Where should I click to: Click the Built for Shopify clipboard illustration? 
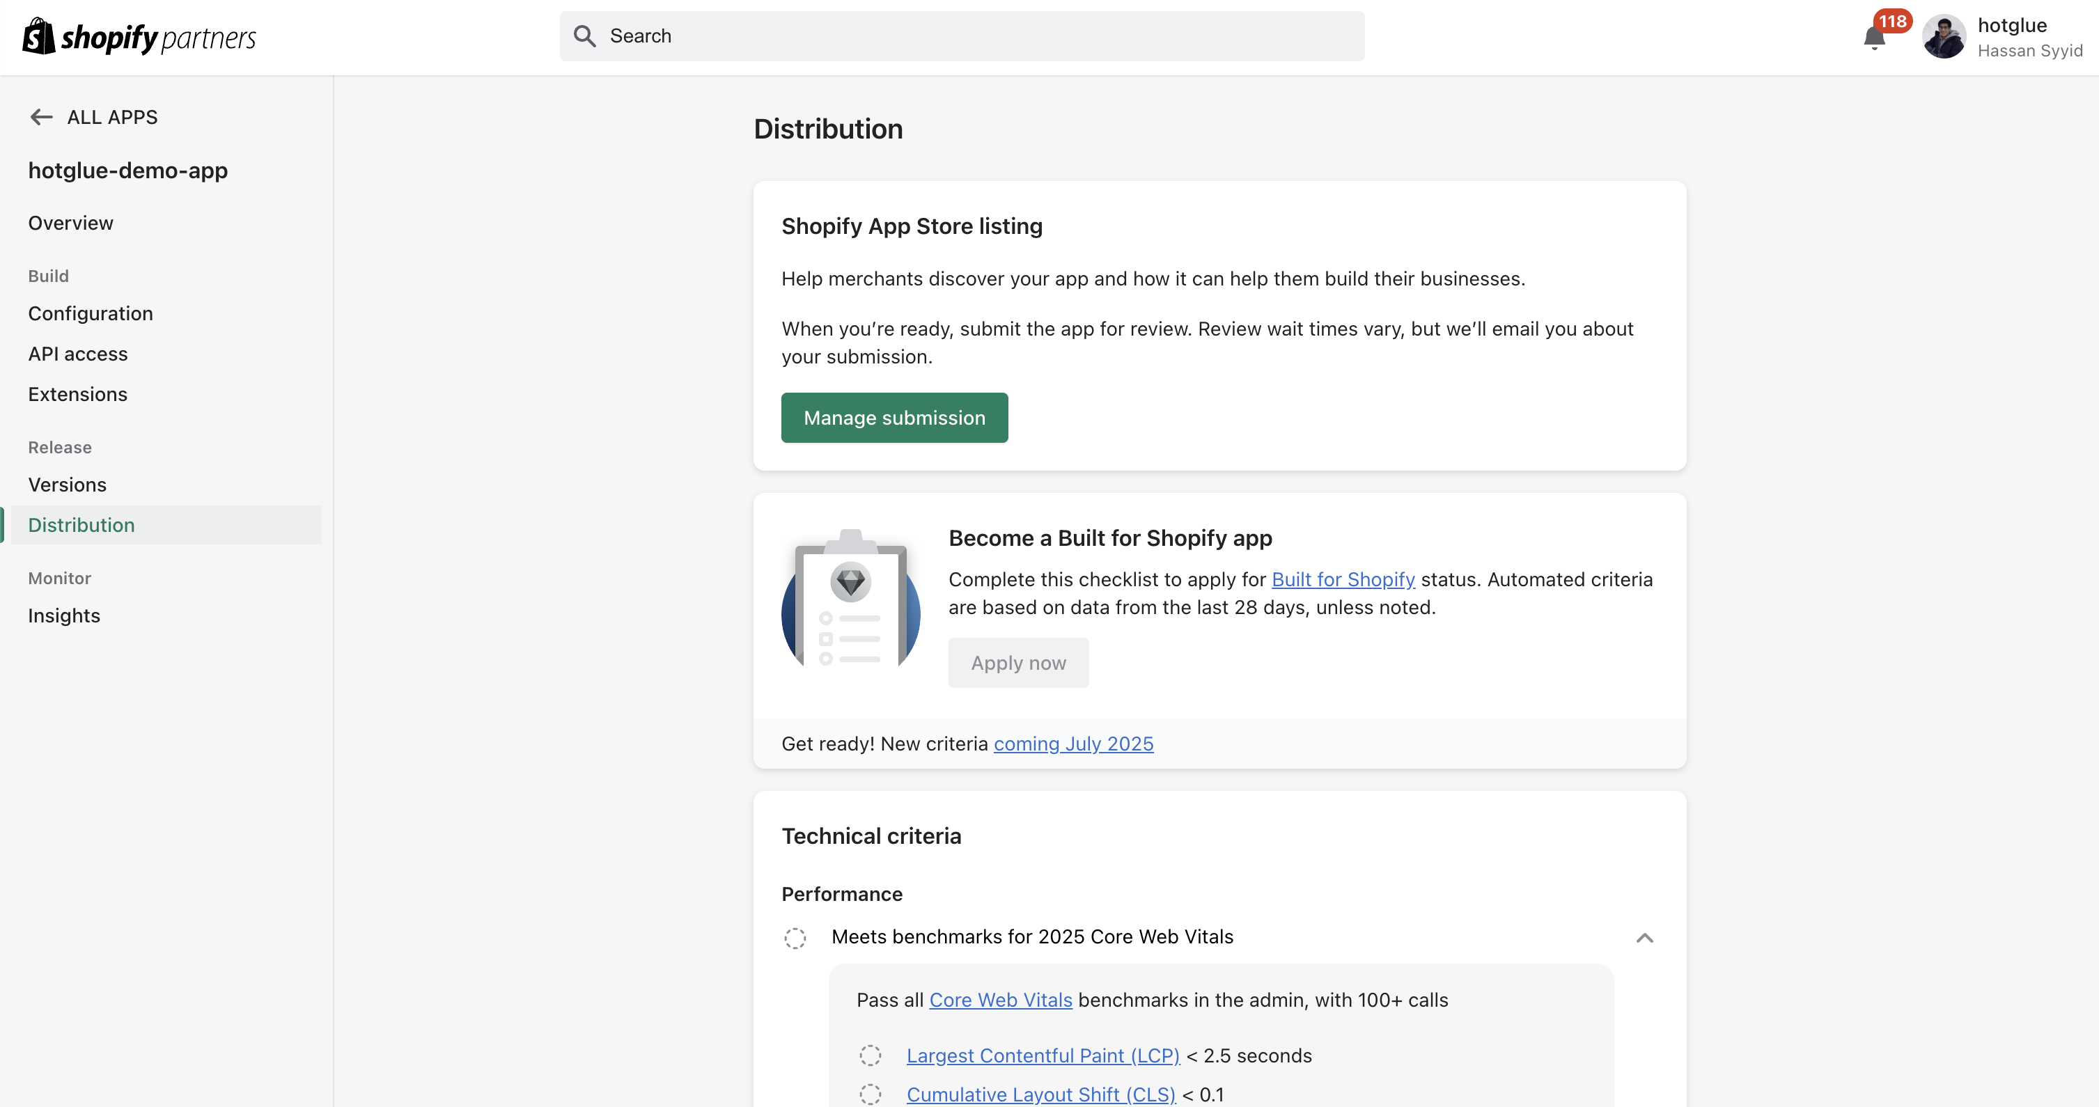851,599
